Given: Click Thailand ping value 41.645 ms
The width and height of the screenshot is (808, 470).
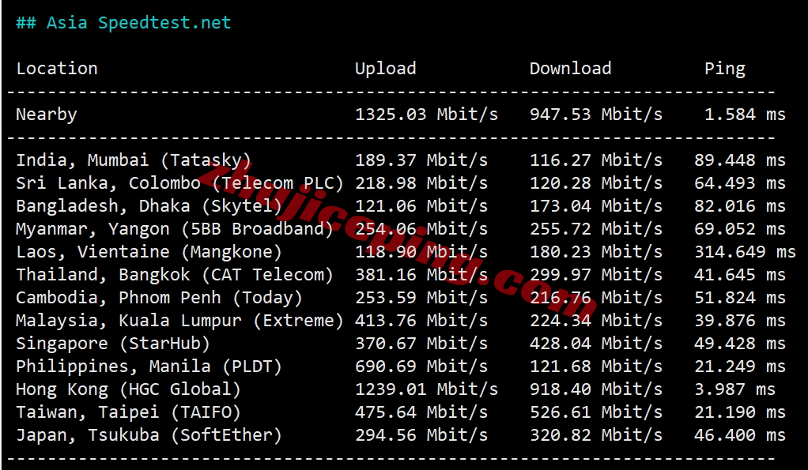Looking at the screenshot, I should 740,274.
